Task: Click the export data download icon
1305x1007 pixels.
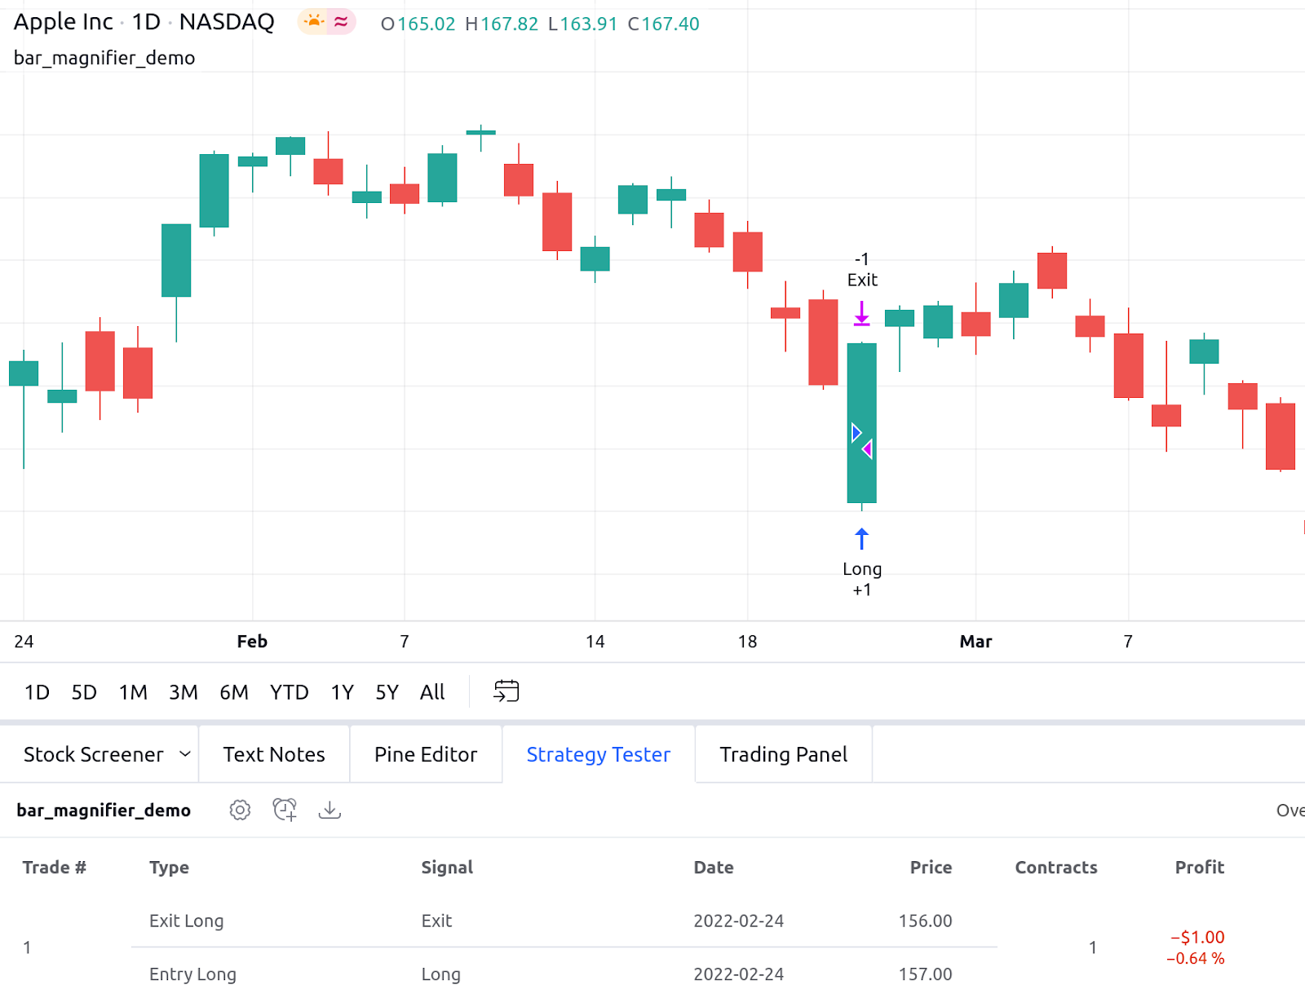Action: coord(330,810)
